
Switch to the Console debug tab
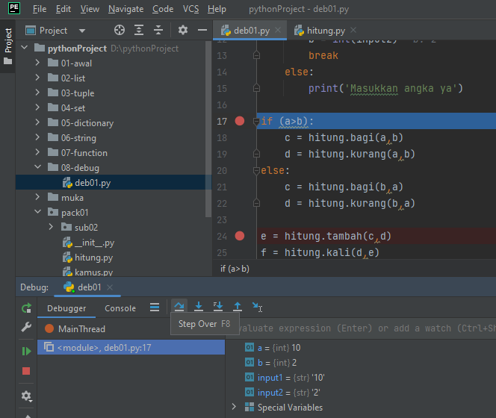click(x=120, y=308)
